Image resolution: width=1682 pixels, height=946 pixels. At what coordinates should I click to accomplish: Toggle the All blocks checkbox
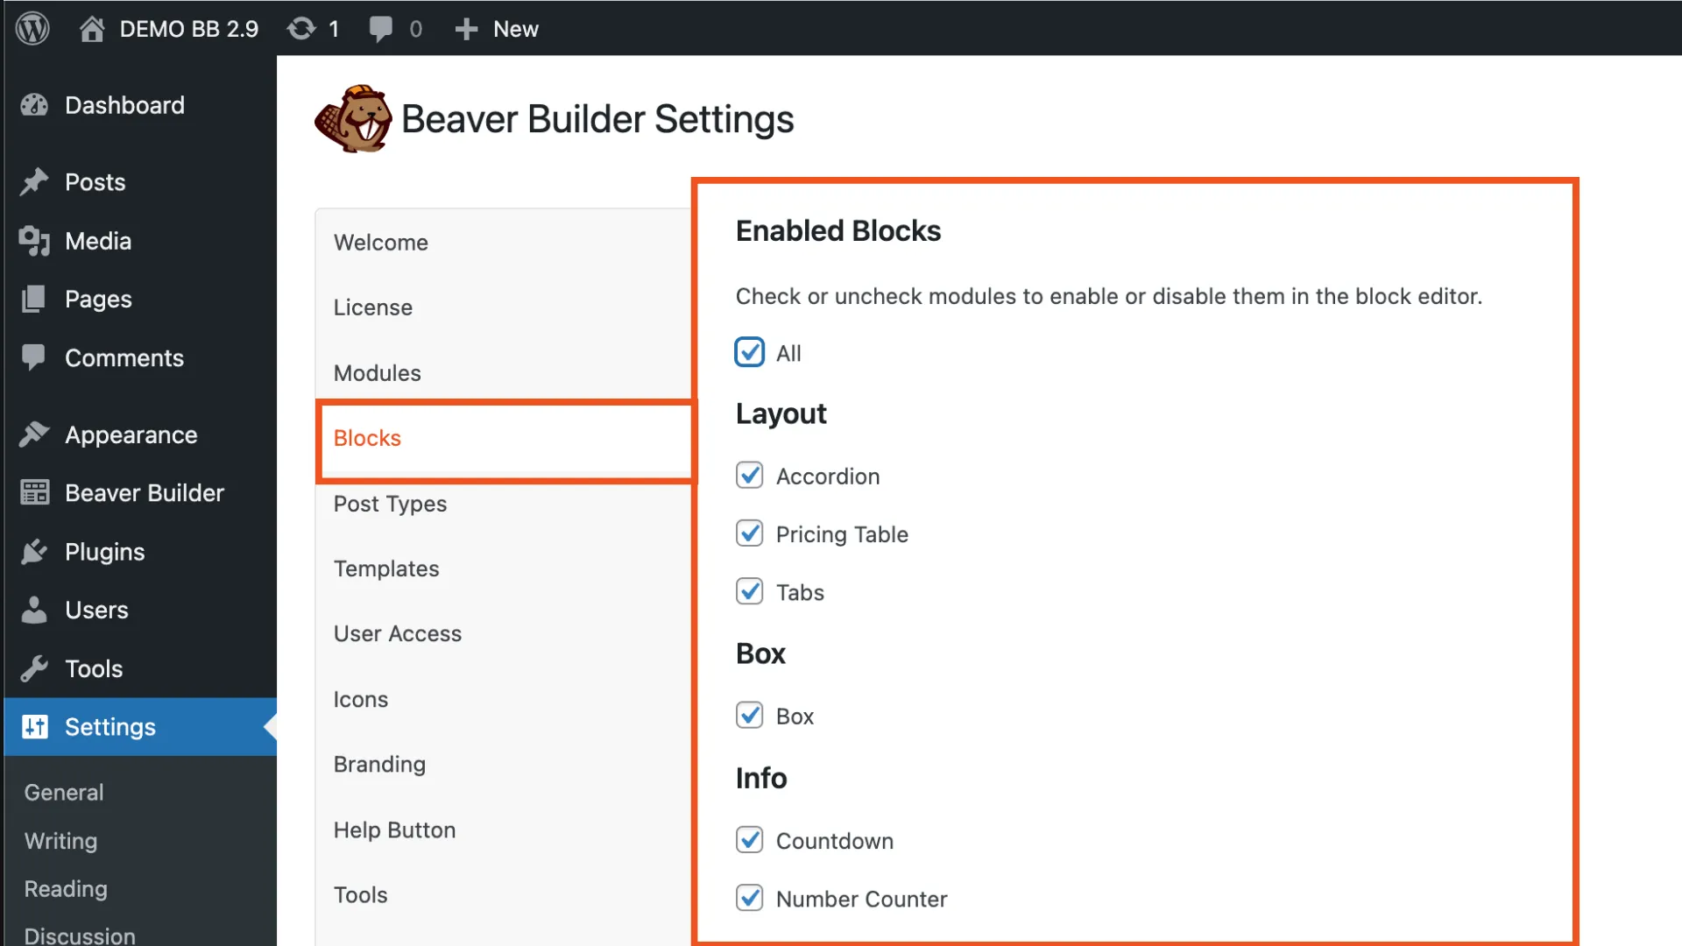(x=749, y=352)
